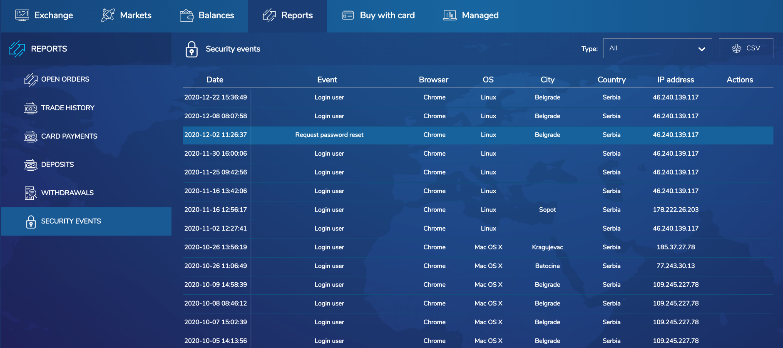The image size is (783, 348).
Task: Click date 2020-11-02 12:27:41
Action: point(216,229)
